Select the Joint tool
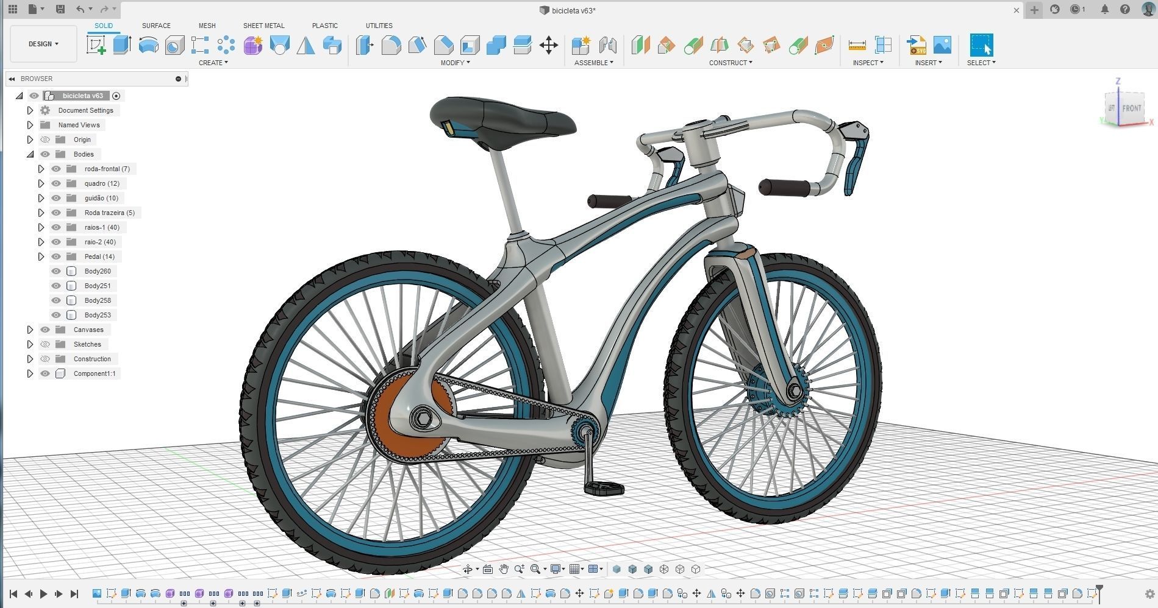 (607, 45)
